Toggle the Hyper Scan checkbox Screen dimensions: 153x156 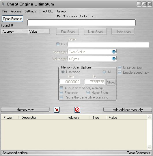click(x=88, y=93)
